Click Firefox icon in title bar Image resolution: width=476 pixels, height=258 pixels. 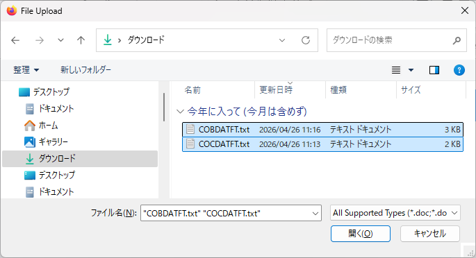click(12, 11)
